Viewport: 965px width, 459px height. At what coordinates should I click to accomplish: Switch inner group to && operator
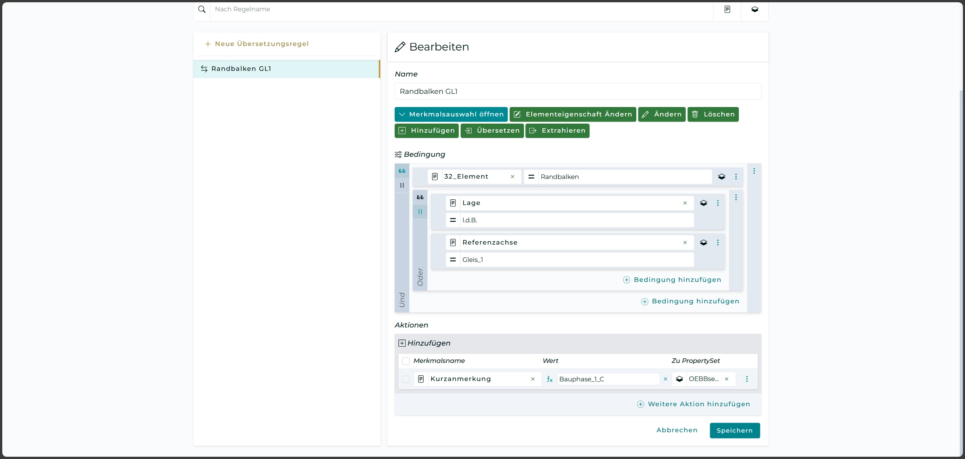420,197
